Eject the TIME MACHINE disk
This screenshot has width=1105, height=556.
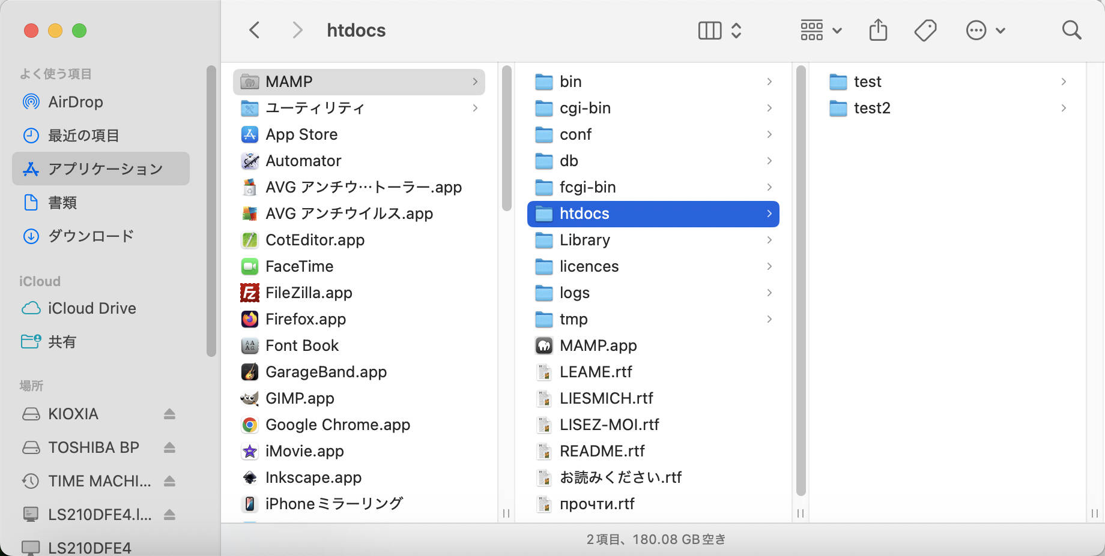tap(169, 480)
